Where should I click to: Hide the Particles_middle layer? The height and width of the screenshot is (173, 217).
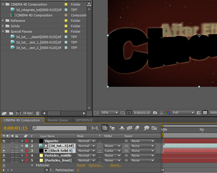click(4, 155)
